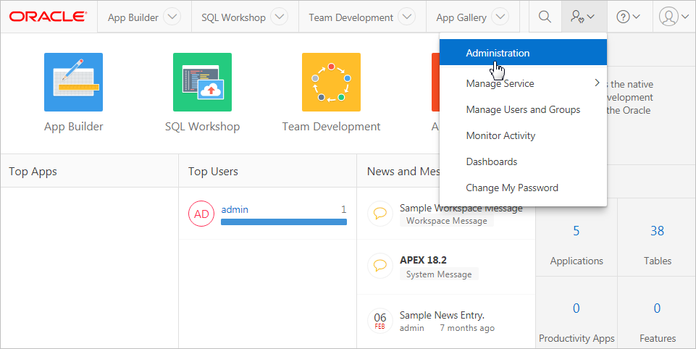The width and height of the screenshot is (696, 349).
Task: Click the SQL Workshop label under icon
Action: (202, 127)
